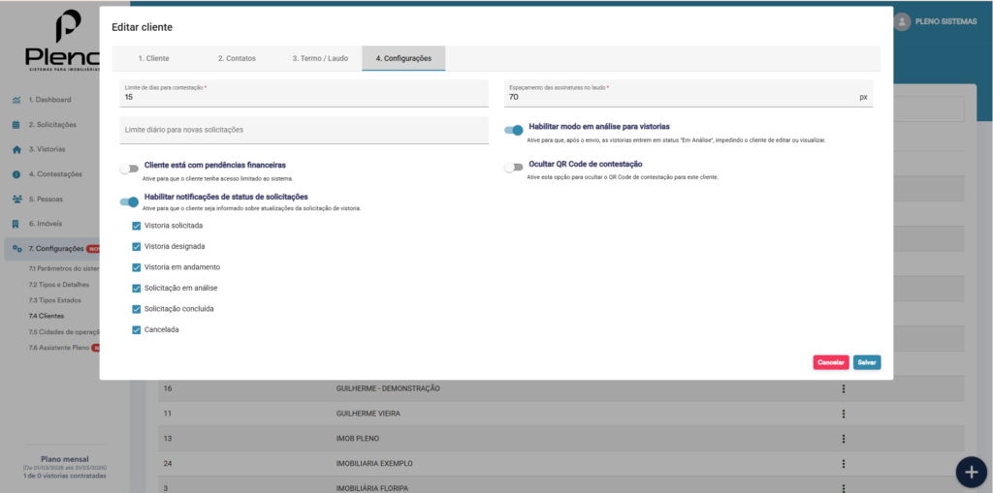The image size is (993, 493).
Task: Uncheck the 'Vistoria solicitada' checkbox
Action: (x=137, y=225)
